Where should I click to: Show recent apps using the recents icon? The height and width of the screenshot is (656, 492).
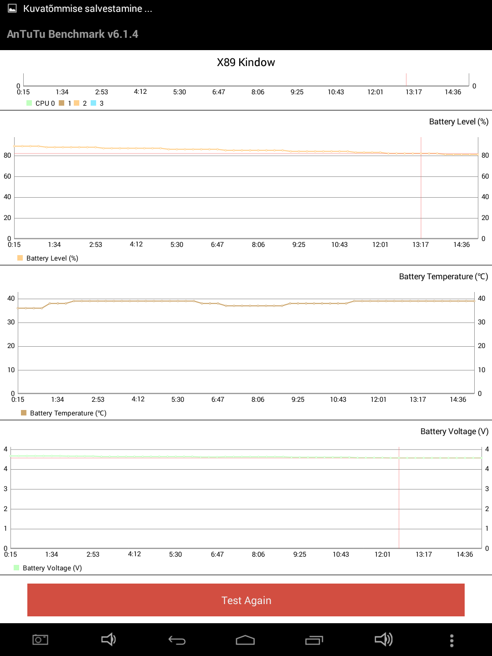coord(314,640)
